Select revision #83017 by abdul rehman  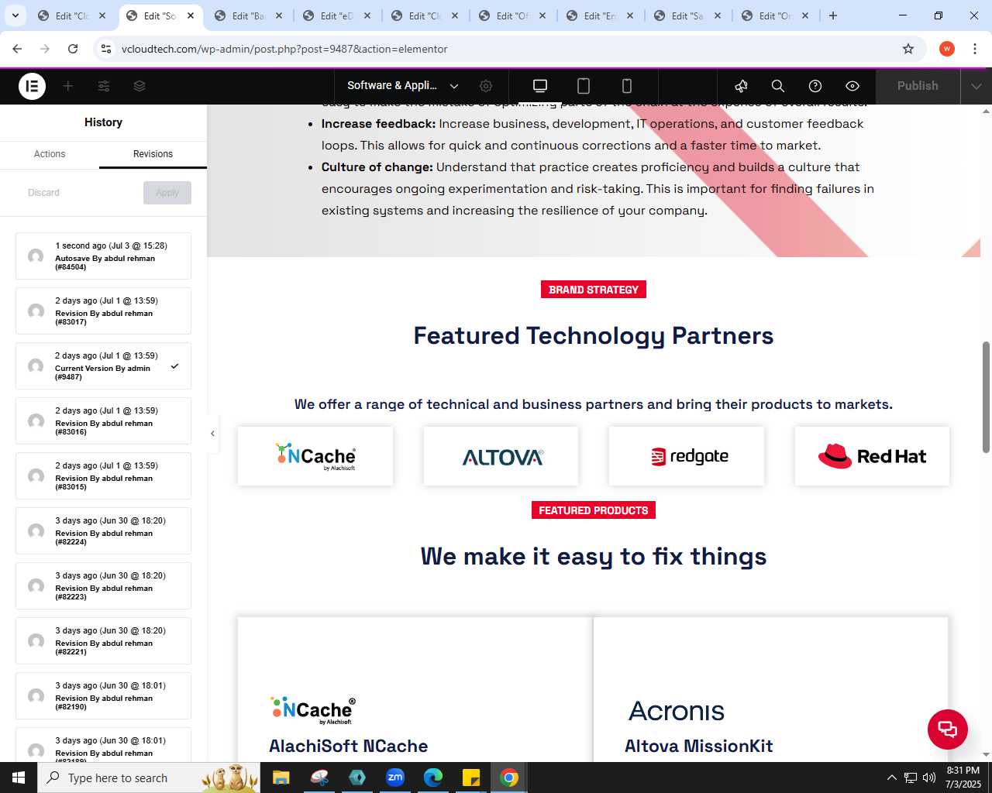pos(103,311)
